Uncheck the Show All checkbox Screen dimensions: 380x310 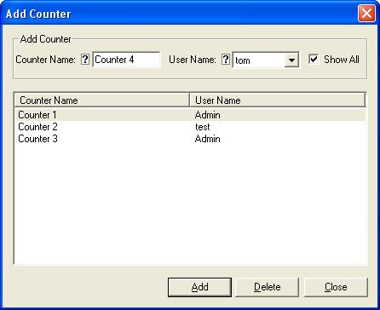(314, 60)
